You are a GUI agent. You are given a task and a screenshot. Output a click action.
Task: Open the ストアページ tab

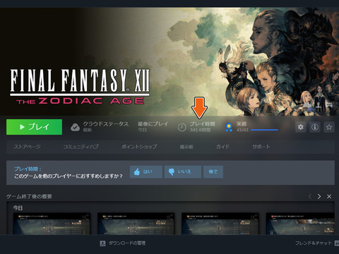(x=27, y=147)
